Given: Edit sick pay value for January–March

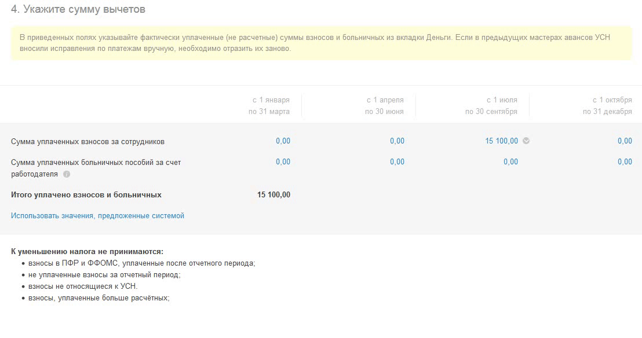Looking at the screenshot, I should [283, 162].
